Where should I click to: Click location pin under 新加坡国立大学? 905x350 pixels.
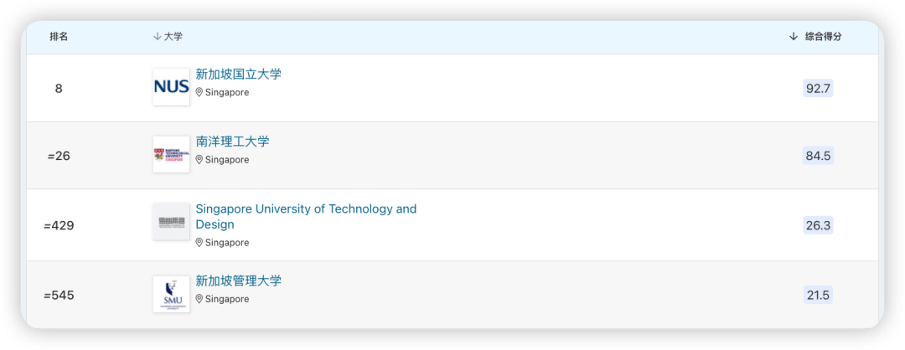tap(199, 92)
